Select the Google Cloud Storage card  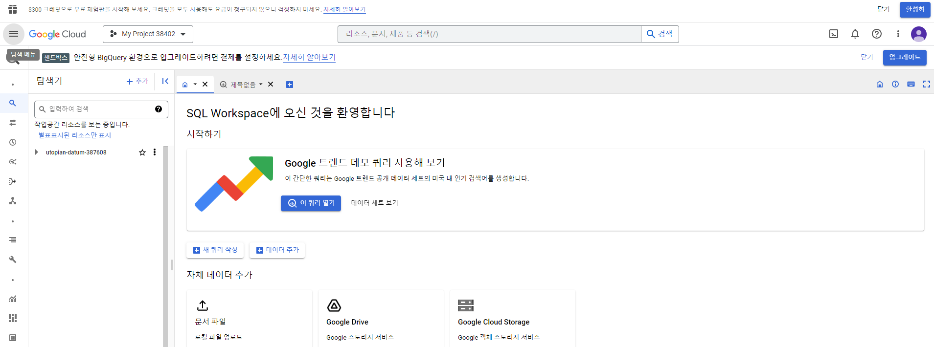(513, 318)
